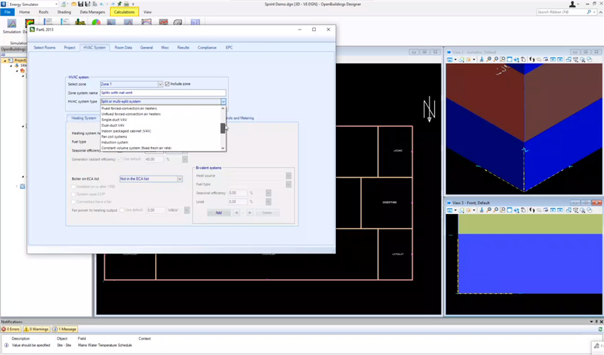
Task: Click View 2 rotate view icon
Action: click(517, 59)
